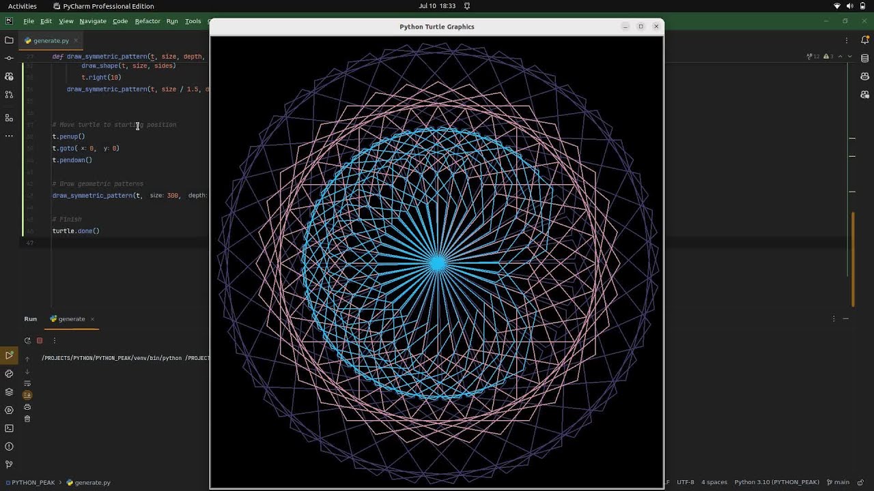
Task: Clear all Run console output trash icon
Action: coord(27,419)
